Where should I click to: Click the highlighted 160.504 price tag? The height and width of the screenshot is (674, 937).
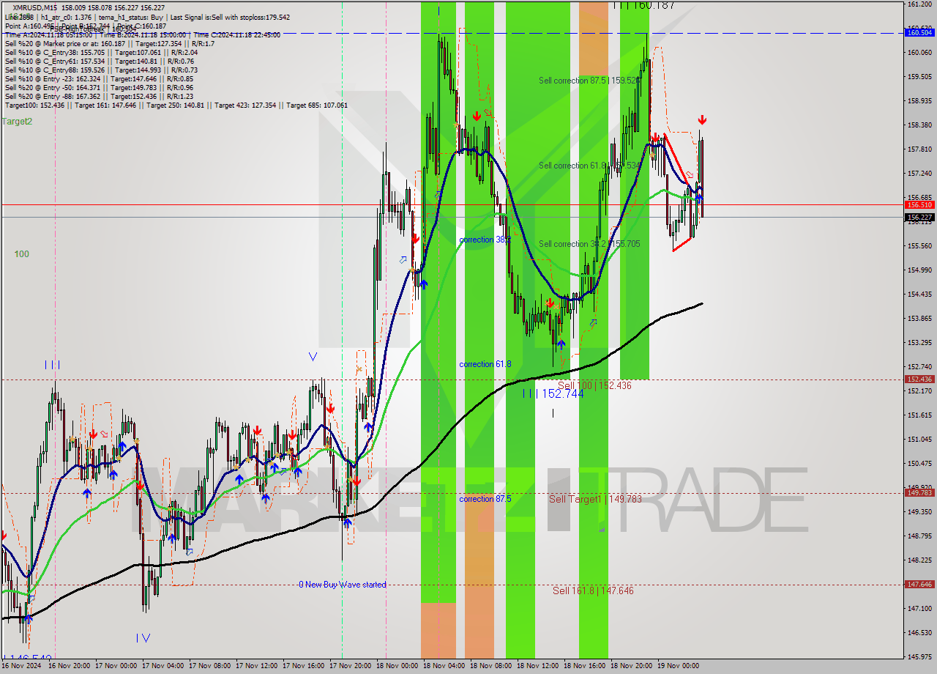[919, 32]
